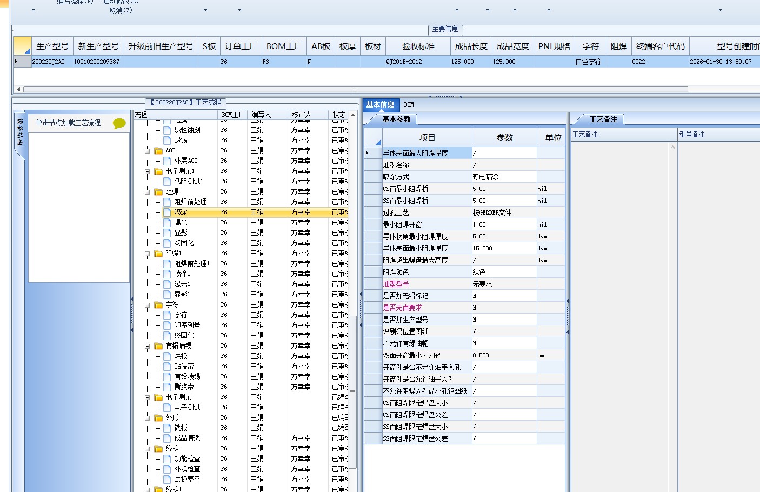Click the document icon beside 贴胶带
760x492 pixels.
pyautogui.click(x=167, y=367)
